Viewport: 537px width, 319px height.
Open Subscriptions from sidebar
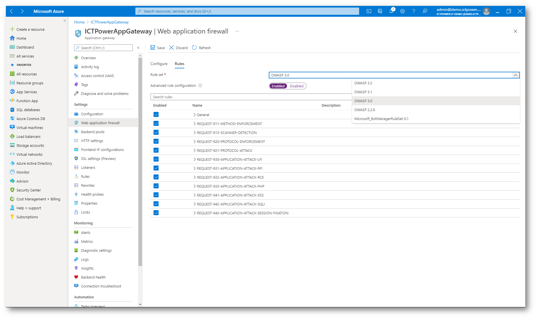tap(27, 217)
